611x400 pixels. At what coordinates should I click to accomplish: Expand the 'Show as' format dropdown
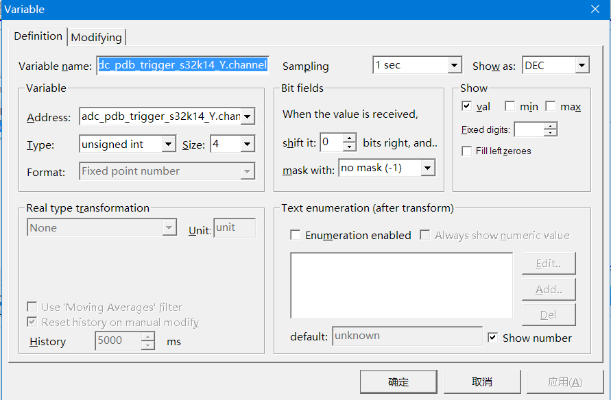tap(582, 66)
